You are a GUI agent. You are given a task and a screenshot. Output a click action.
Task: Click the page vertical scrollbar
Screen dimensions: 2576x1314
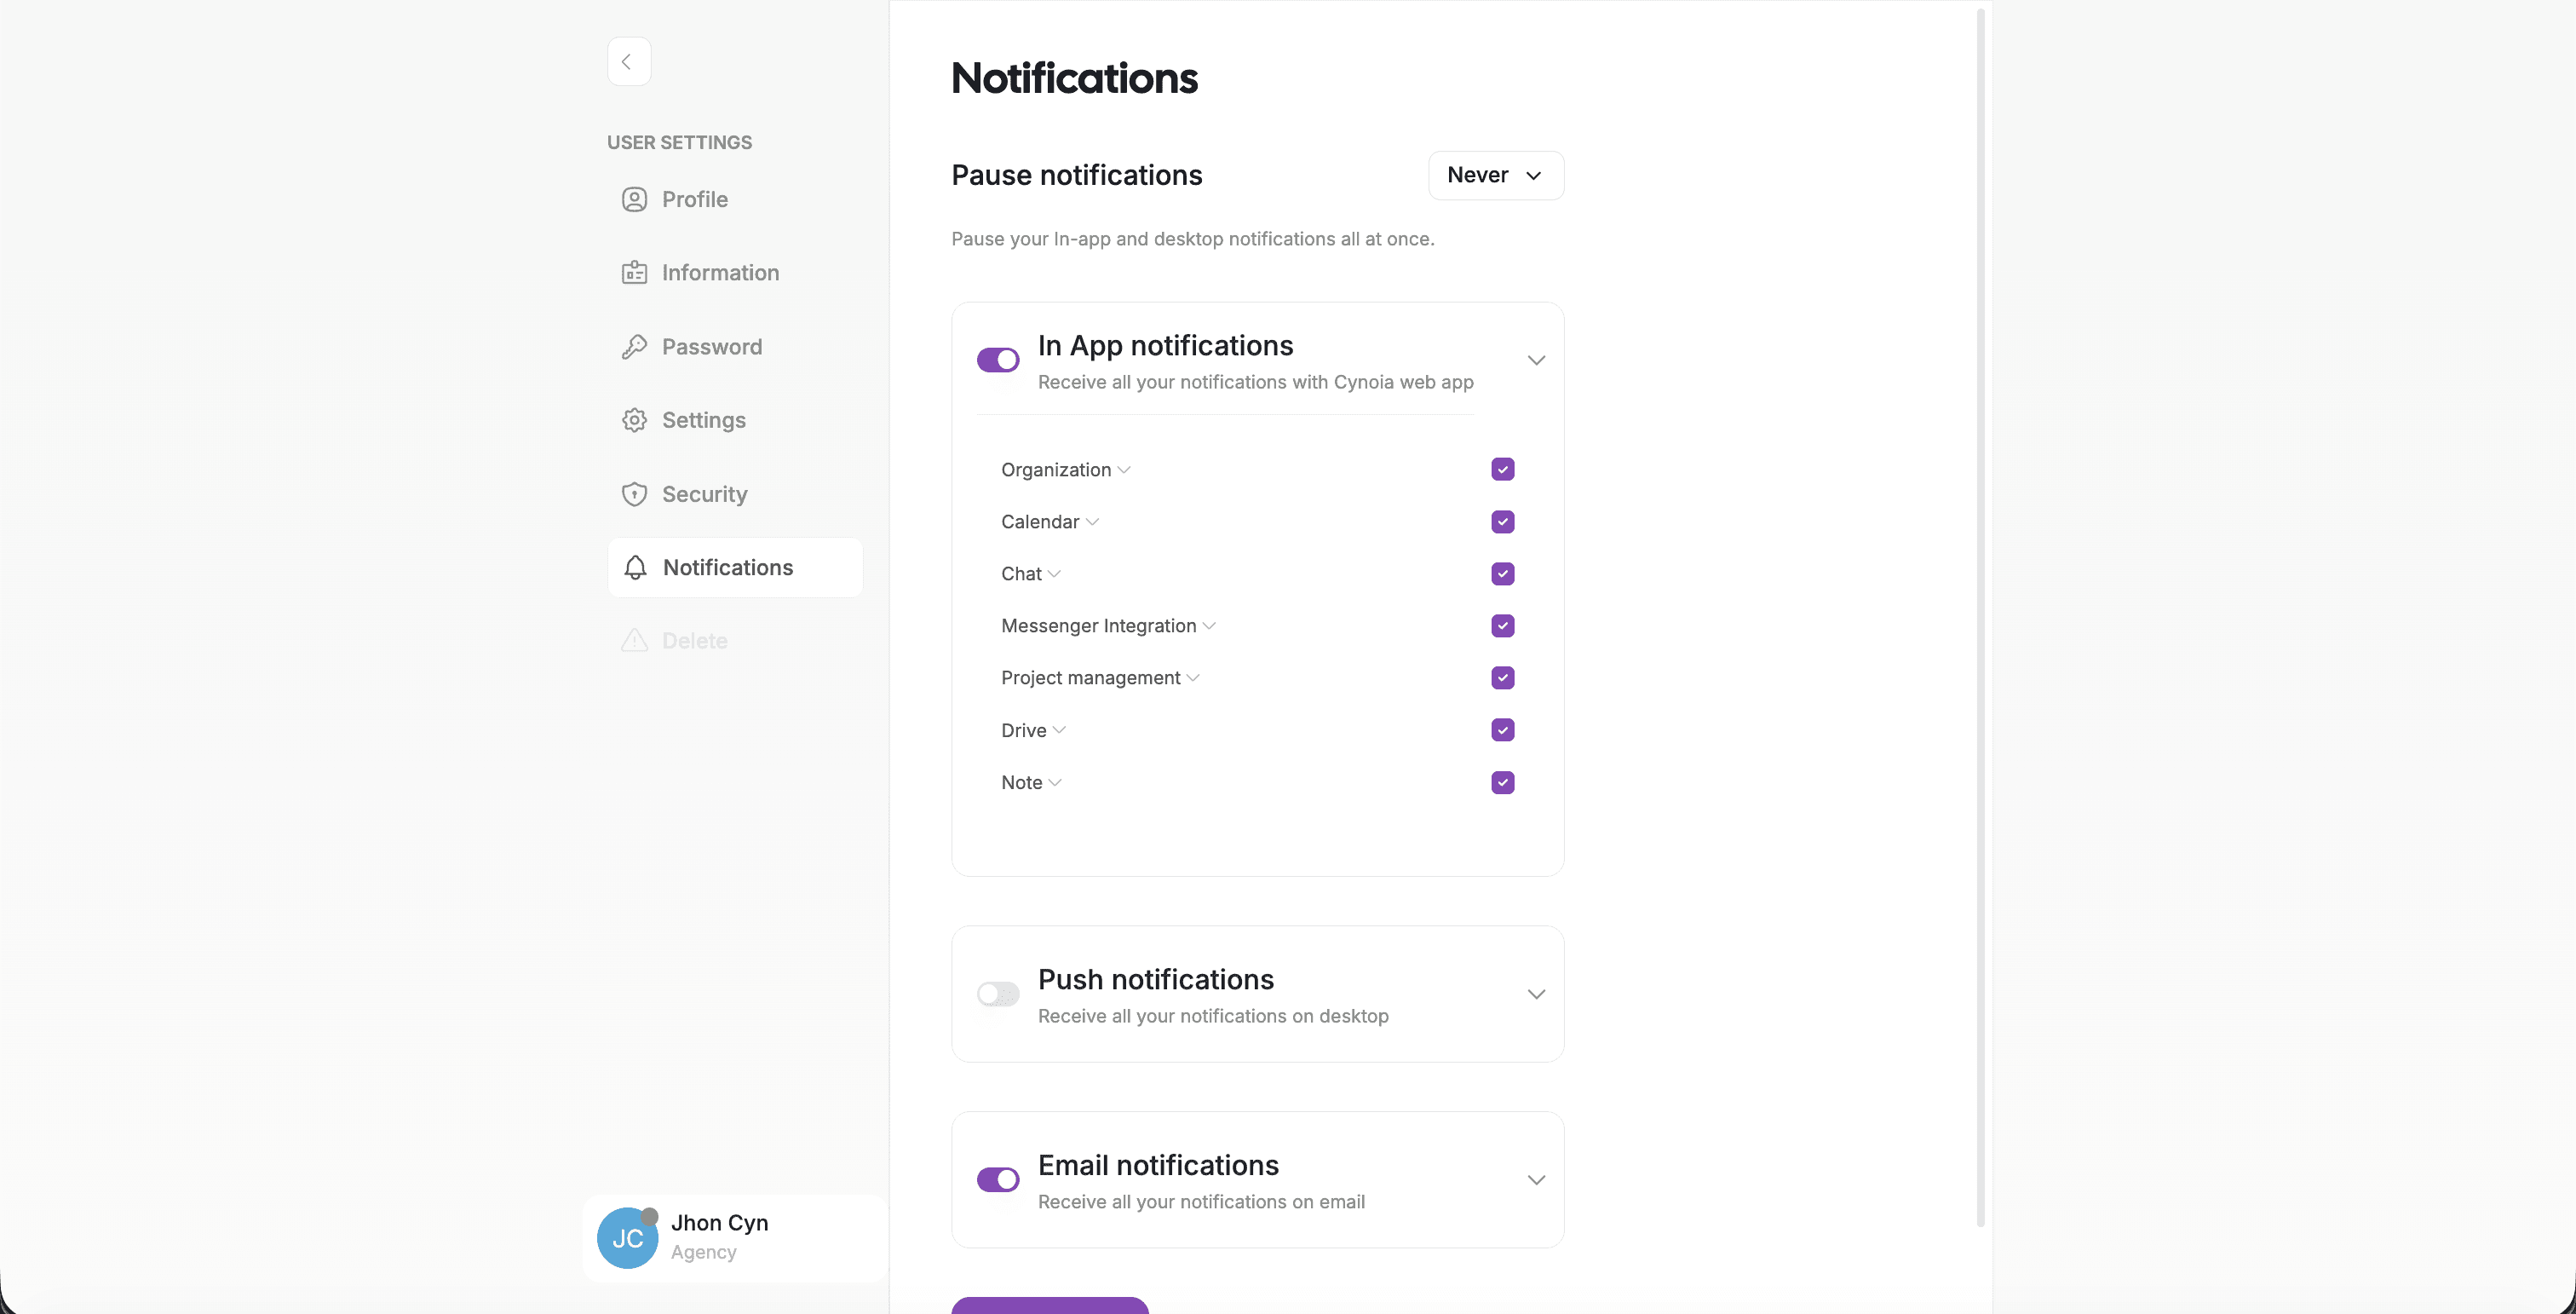1980,618
